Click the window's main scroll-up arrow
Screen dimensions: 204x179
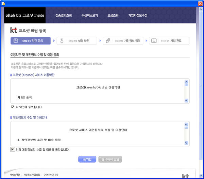click(x=201, y=9)
